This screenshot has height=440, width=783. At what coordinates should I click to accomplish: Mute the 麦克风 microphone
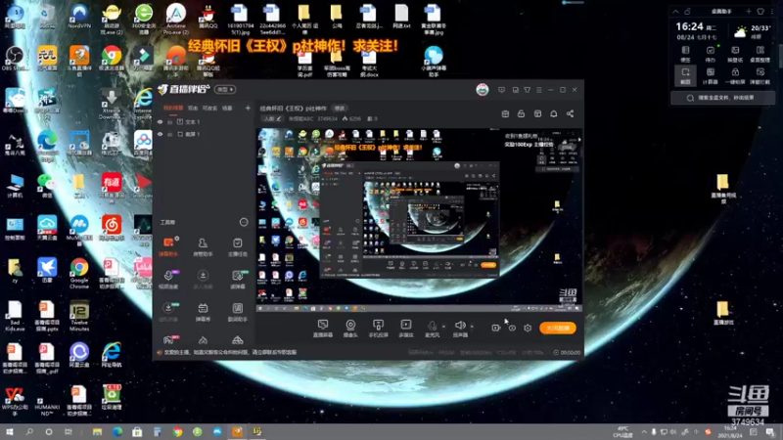(x=432, y=329)
